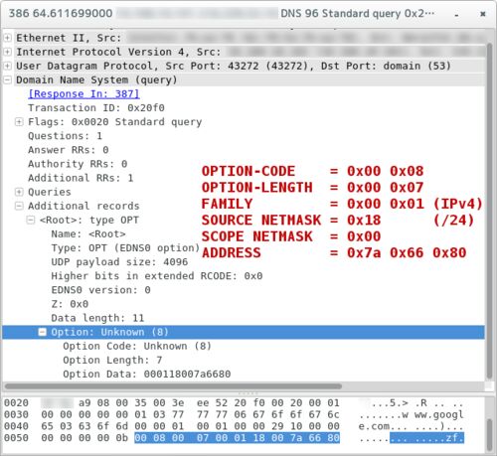Select the Option Length: 7 line
The height and width of the screenshot is (456, 497).
pos(112,360)
